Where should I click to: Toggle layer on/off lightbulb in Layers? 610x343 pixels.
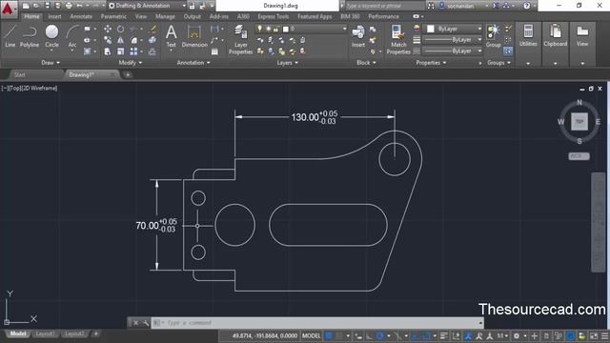pos(259,29)
